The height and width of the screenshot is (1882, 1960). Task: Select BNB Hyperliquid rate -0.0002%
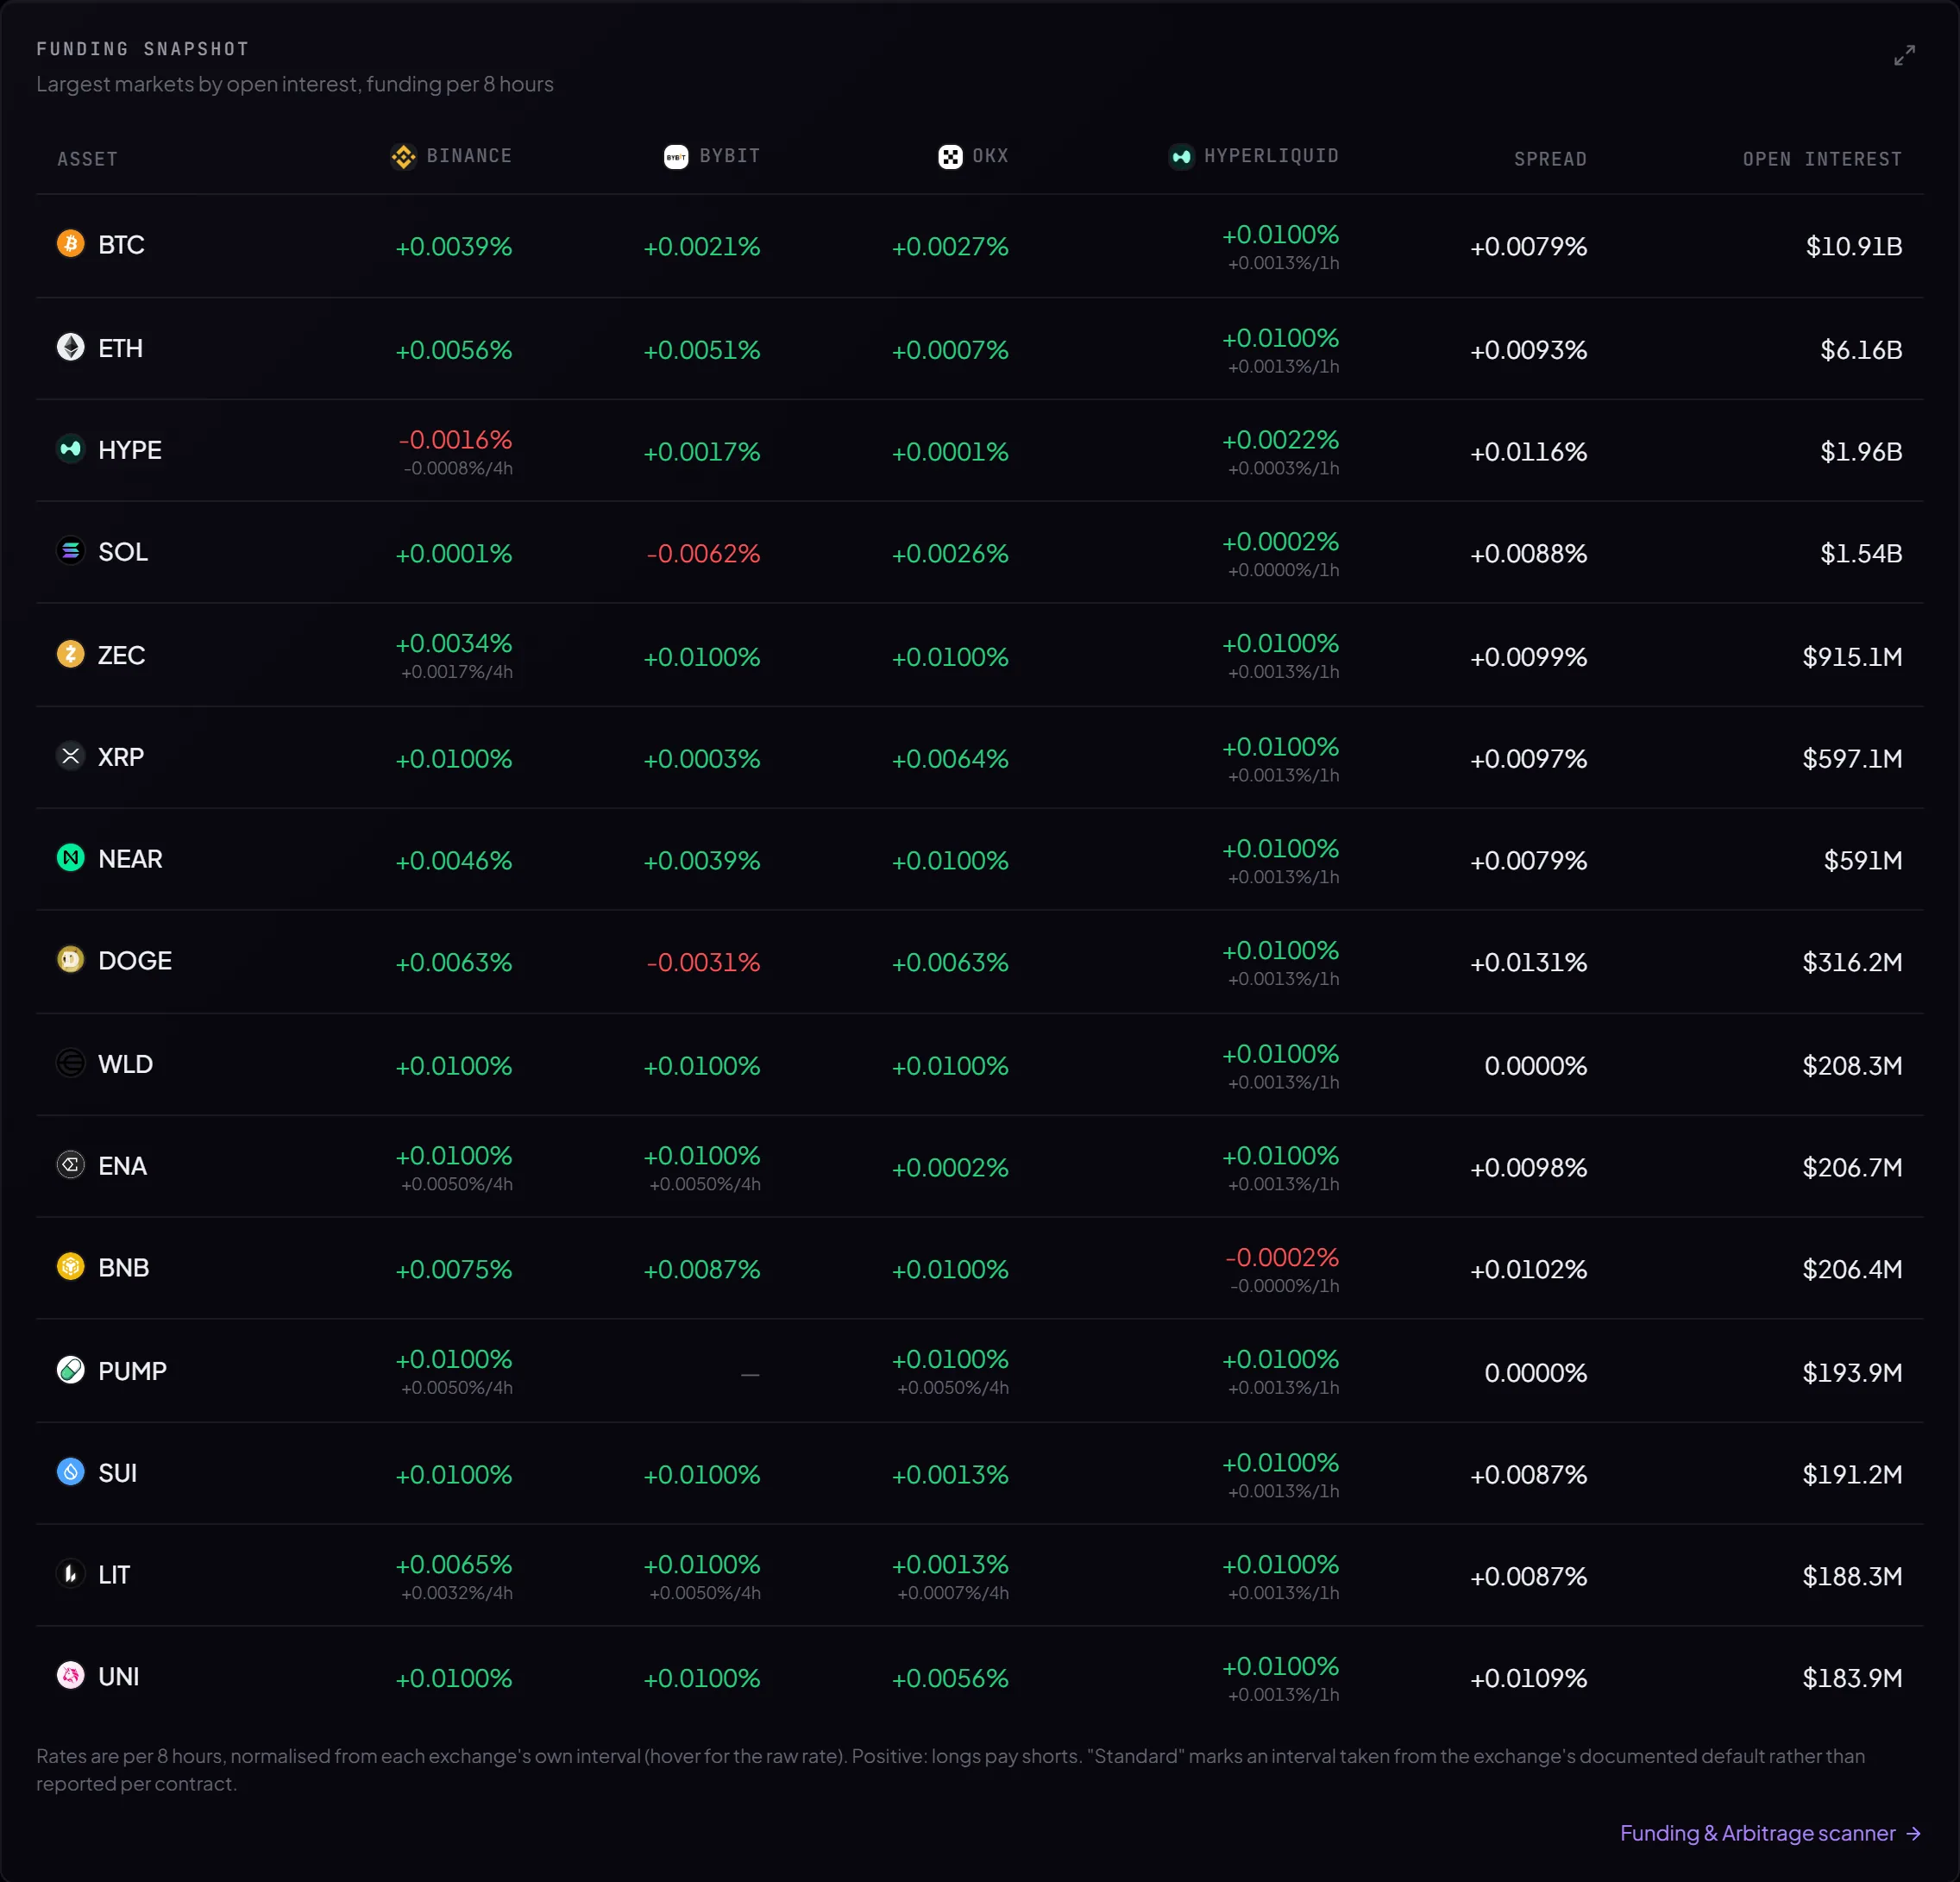click(x=1282, y=1257)
